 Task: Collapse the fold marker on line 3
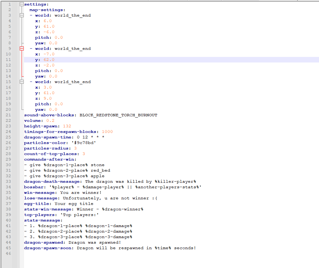pyautogui.click(x=22, y=15)
